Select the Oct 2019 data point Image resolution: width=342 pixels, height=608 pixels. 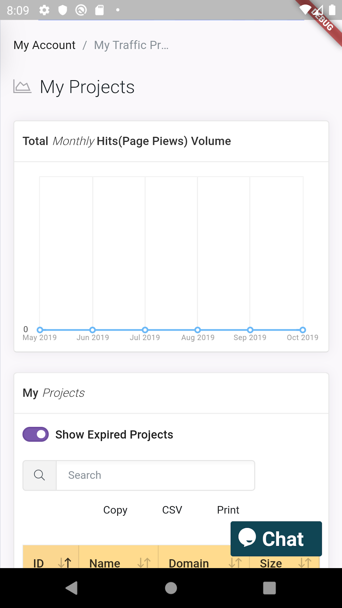click(303, 330)
